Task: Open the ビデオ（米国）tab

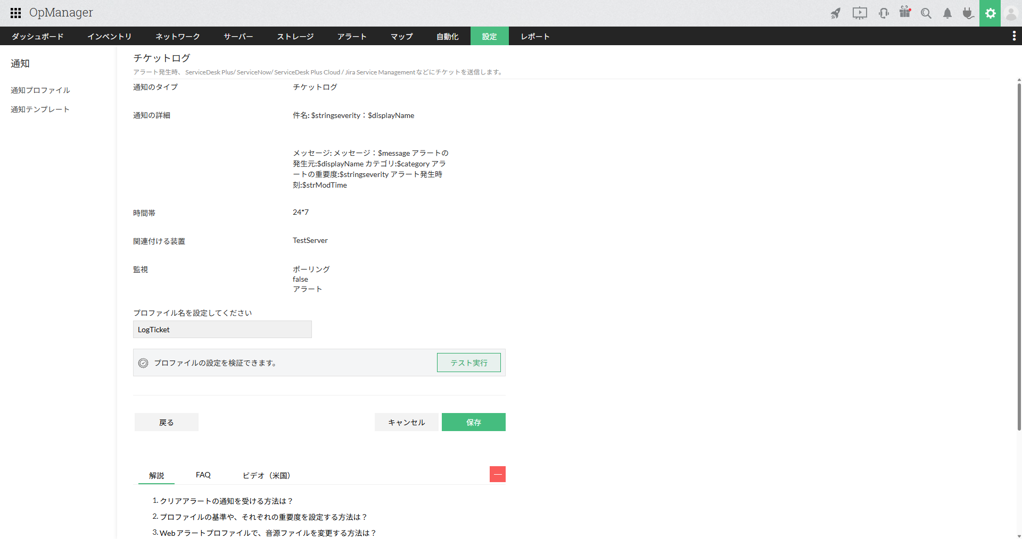Action: point(266,476)
